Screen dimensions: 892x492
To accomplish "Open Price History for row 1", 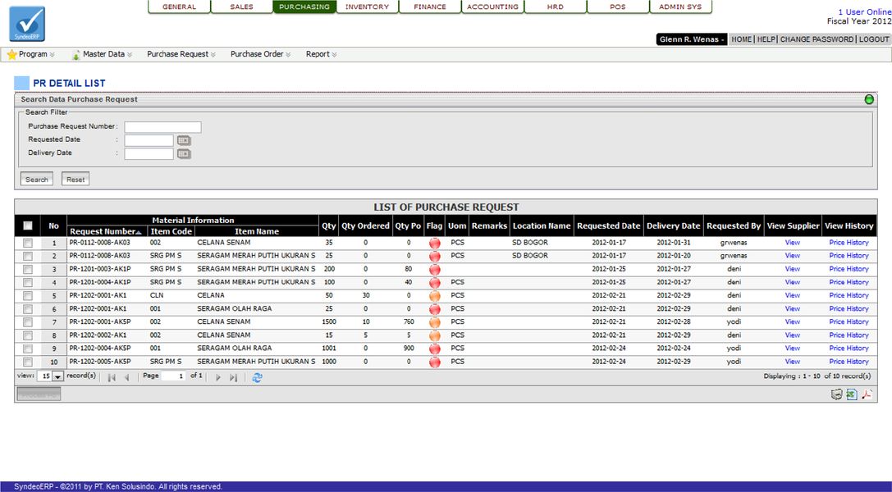I will pos(849,243).
